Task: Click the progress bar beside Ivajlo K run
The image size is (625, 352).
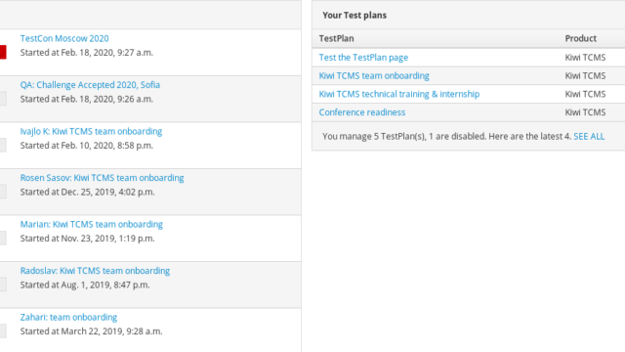Action: pyautogui.click(x=3, y=146)
